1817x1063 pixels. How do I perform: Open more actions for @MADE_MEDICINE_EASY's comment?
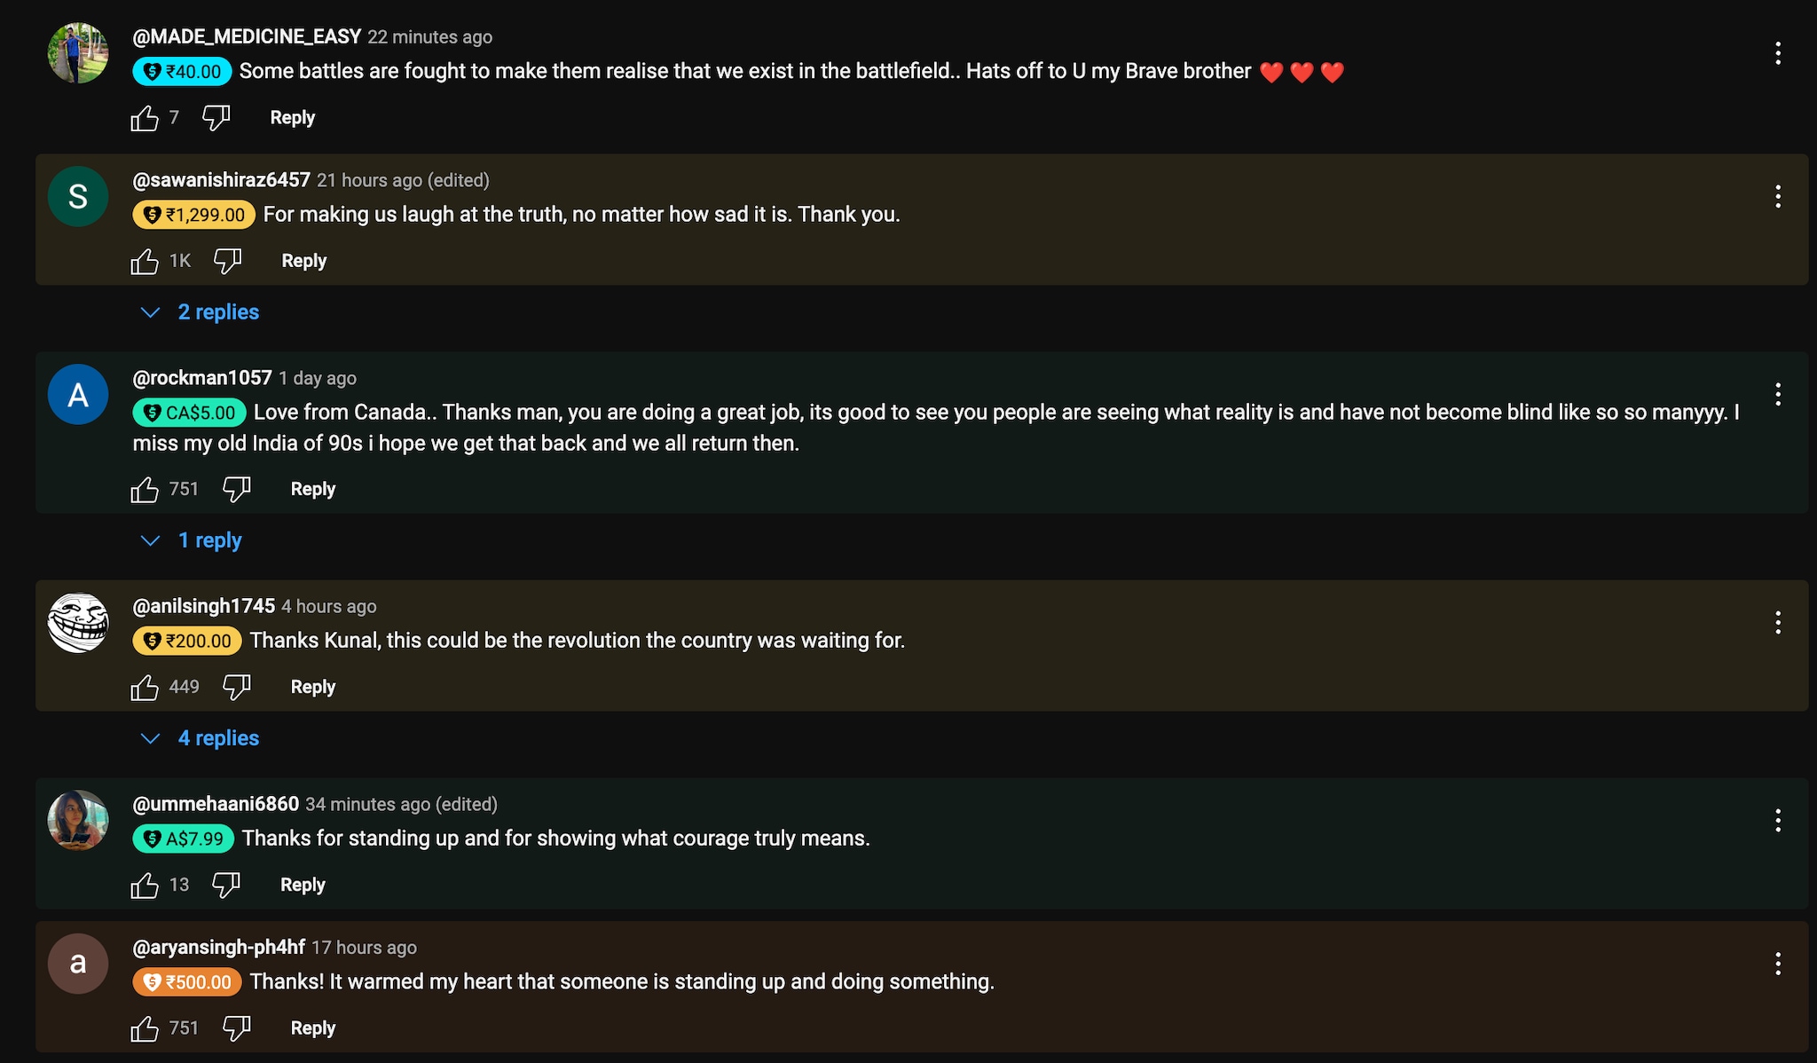click(1778, 53)
